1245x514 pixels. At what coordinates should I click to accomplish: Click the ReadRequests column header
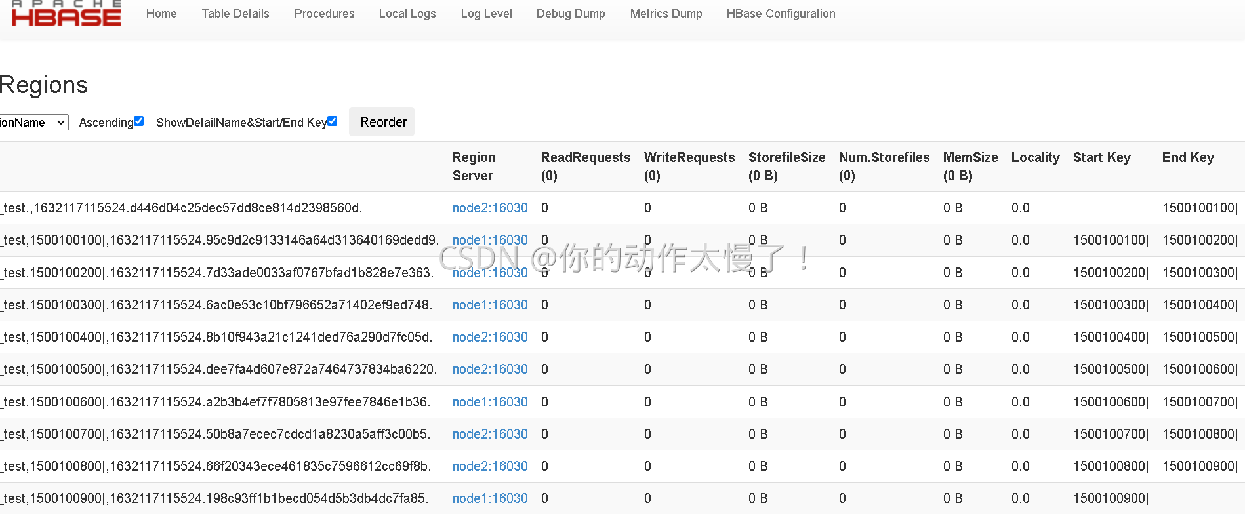586,167
